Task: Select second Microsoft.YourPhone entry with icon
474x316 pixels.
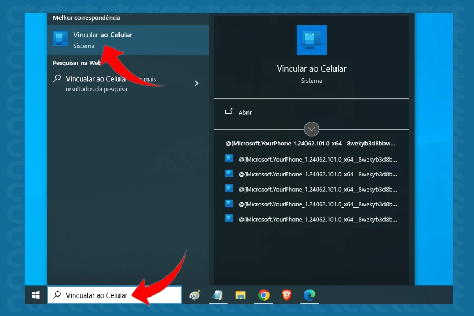Action: (x=311, y=174)
